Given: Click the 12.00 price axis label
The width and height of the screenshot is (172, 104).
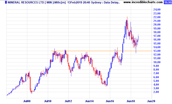Looking at the screenshot, I should (x=157, y=55).
